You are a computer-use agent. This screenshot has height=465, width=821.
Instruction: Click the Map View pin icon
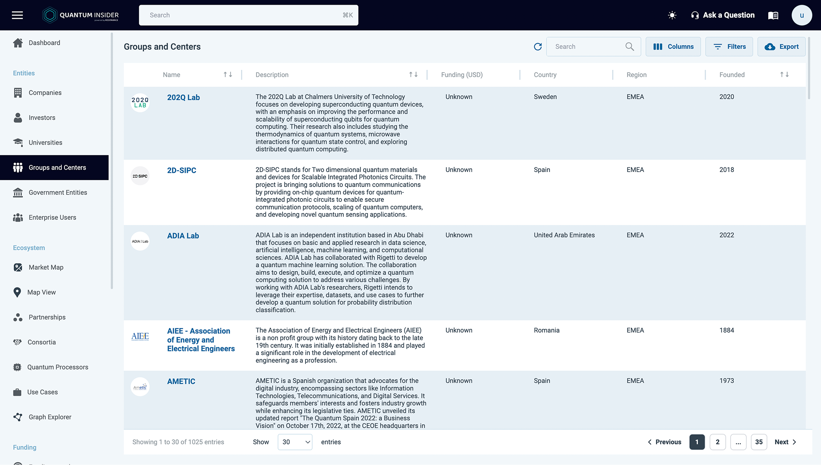pyautogui.click(x=17, y=292)
